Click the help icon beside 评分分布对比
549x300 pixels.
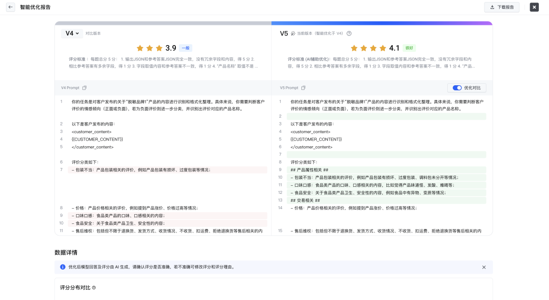pyautogui.click(x=94, y=288)
